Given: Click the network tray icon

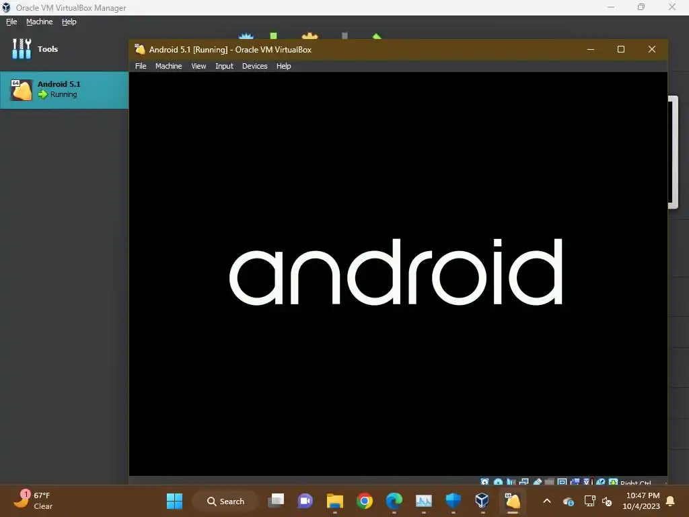Looking at the screenshot, I should pos(589,501).
